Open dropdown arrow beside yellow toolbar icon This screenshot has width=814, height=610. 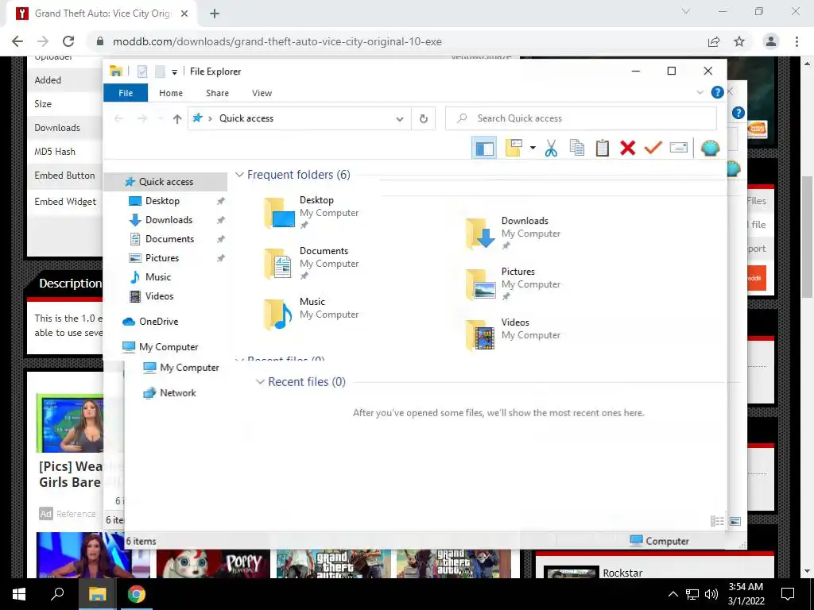(x=533, y=149)
